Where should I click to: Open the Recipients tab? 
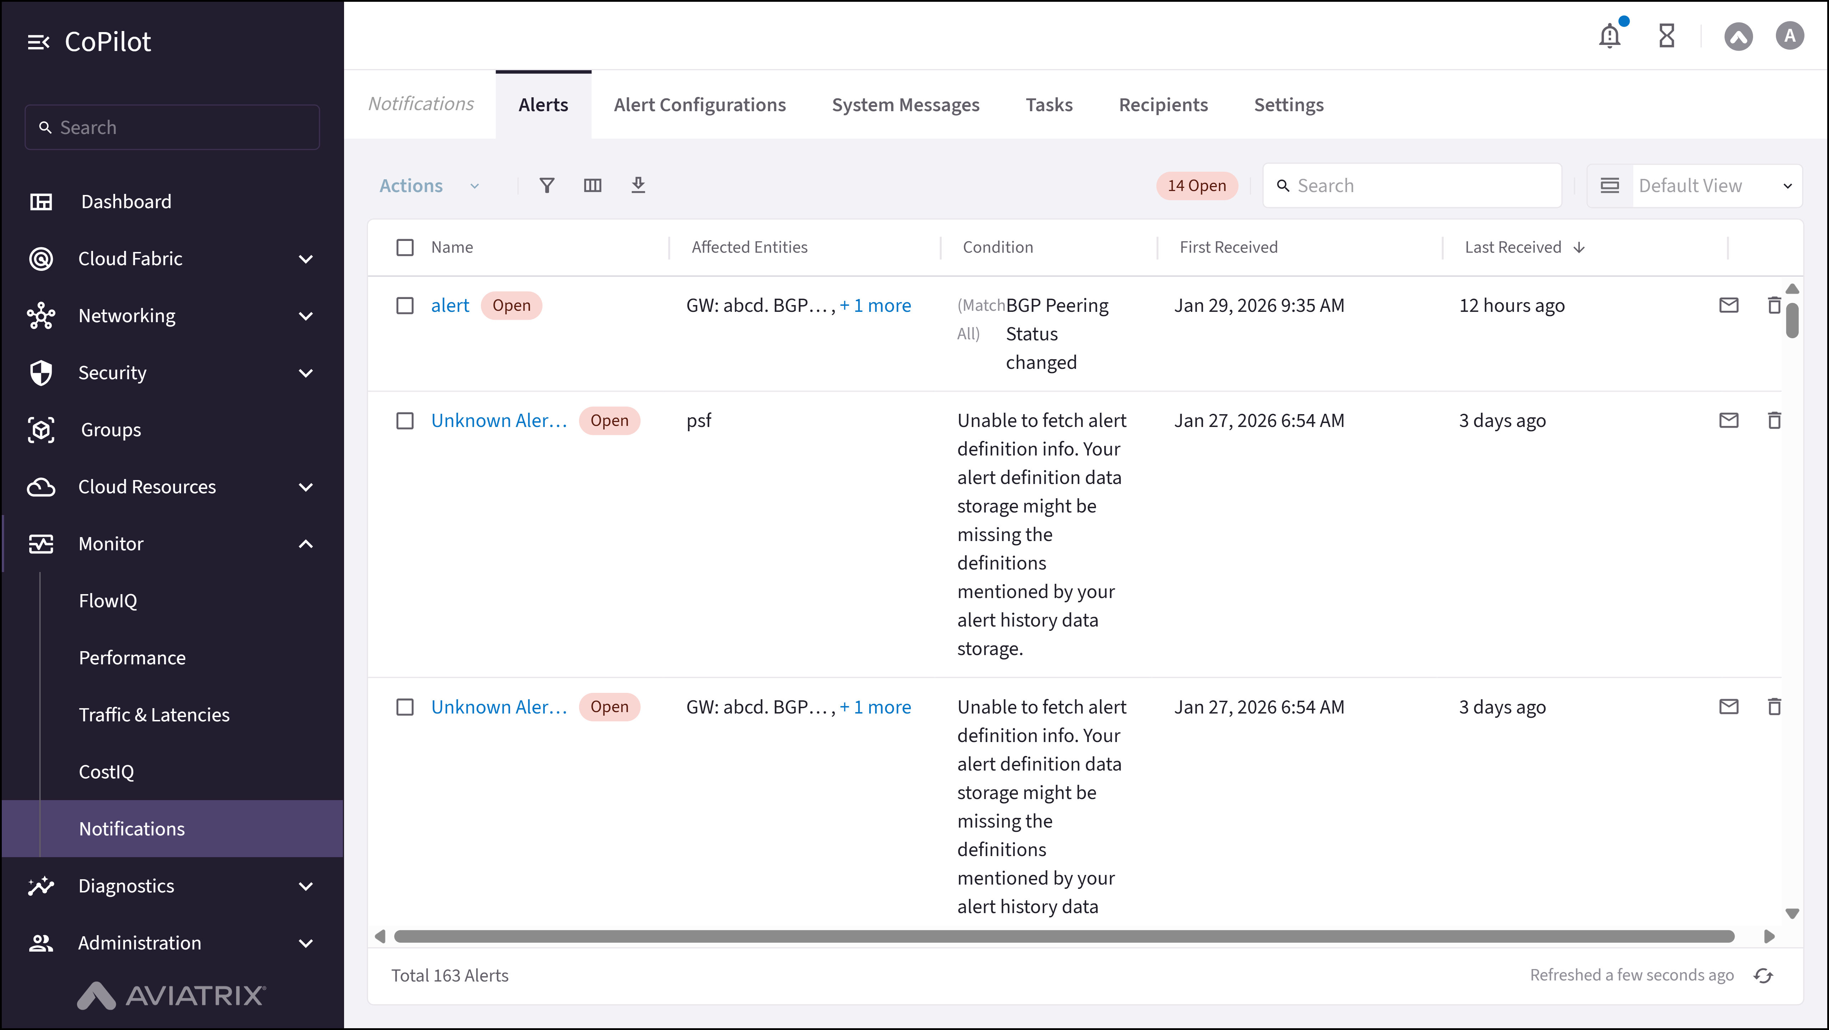click(x=1163, y=105)
